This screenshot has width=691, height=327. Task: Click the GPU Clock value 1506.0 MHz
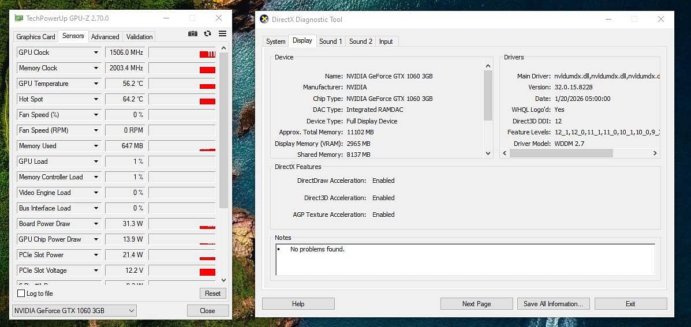125,52
